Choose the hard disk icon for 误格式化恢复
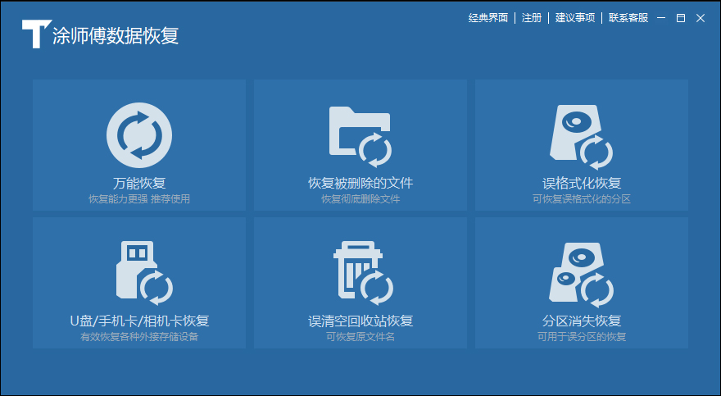The image size is (721, 396). (x=581, y=137)
